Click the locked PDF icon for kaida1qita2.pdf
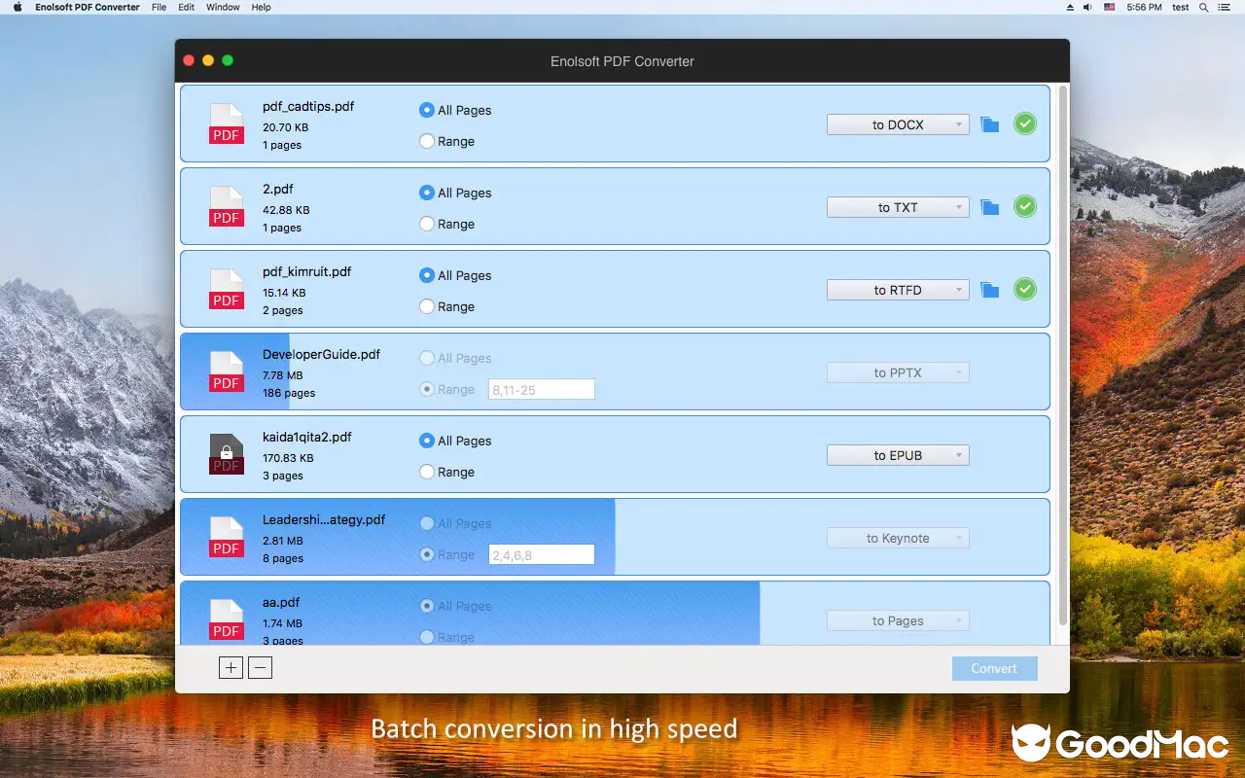This screenshot has height=778, width=1245. [x=226, y=454]
